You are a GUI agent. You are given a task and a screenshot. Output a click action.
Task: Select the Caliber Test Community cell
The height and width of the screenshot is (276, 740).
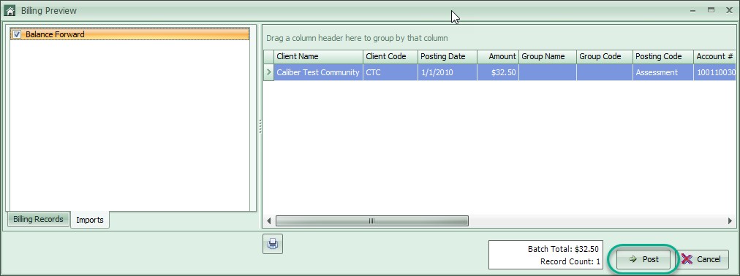[319, 72]
